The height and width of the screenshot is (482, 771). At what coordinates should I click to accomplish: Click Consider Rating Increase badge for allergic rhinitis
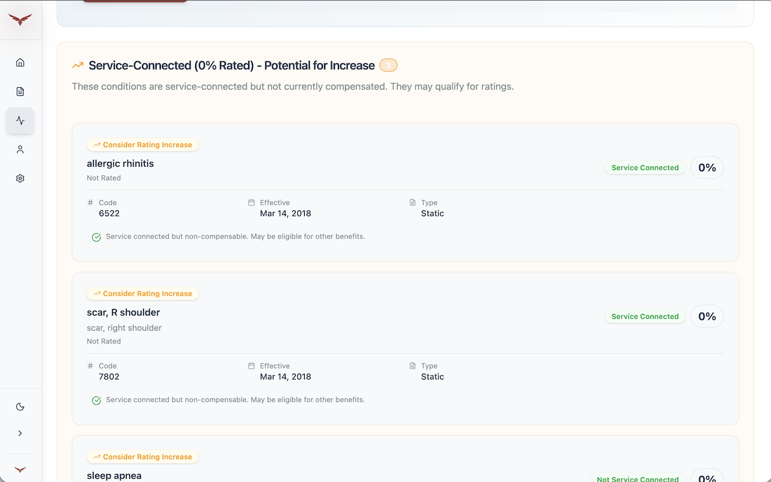click(x=143, y=145)
